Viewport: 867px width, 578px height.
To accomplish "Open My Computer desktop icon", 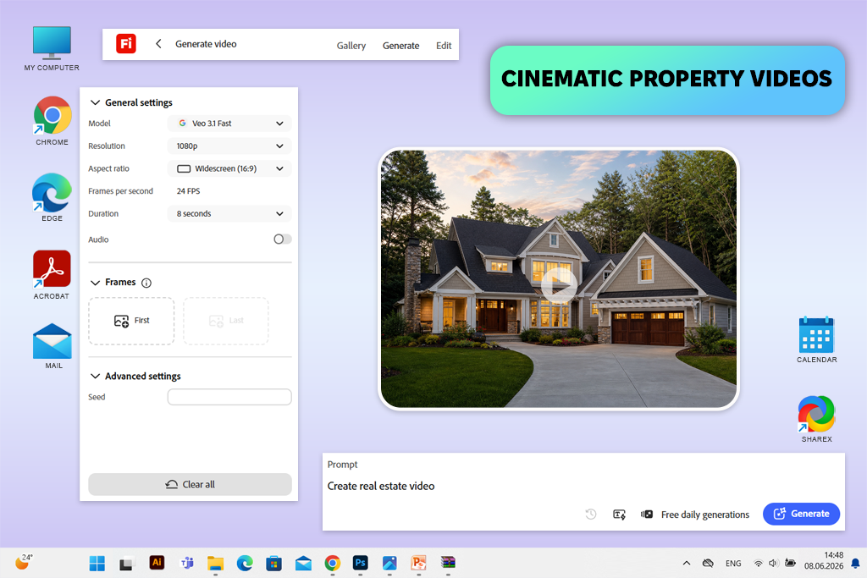I will [x=52, y=48].
